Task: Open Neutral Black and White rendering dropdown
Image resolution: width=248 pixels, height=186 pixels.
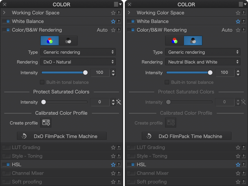Action: tap(203, 62)
